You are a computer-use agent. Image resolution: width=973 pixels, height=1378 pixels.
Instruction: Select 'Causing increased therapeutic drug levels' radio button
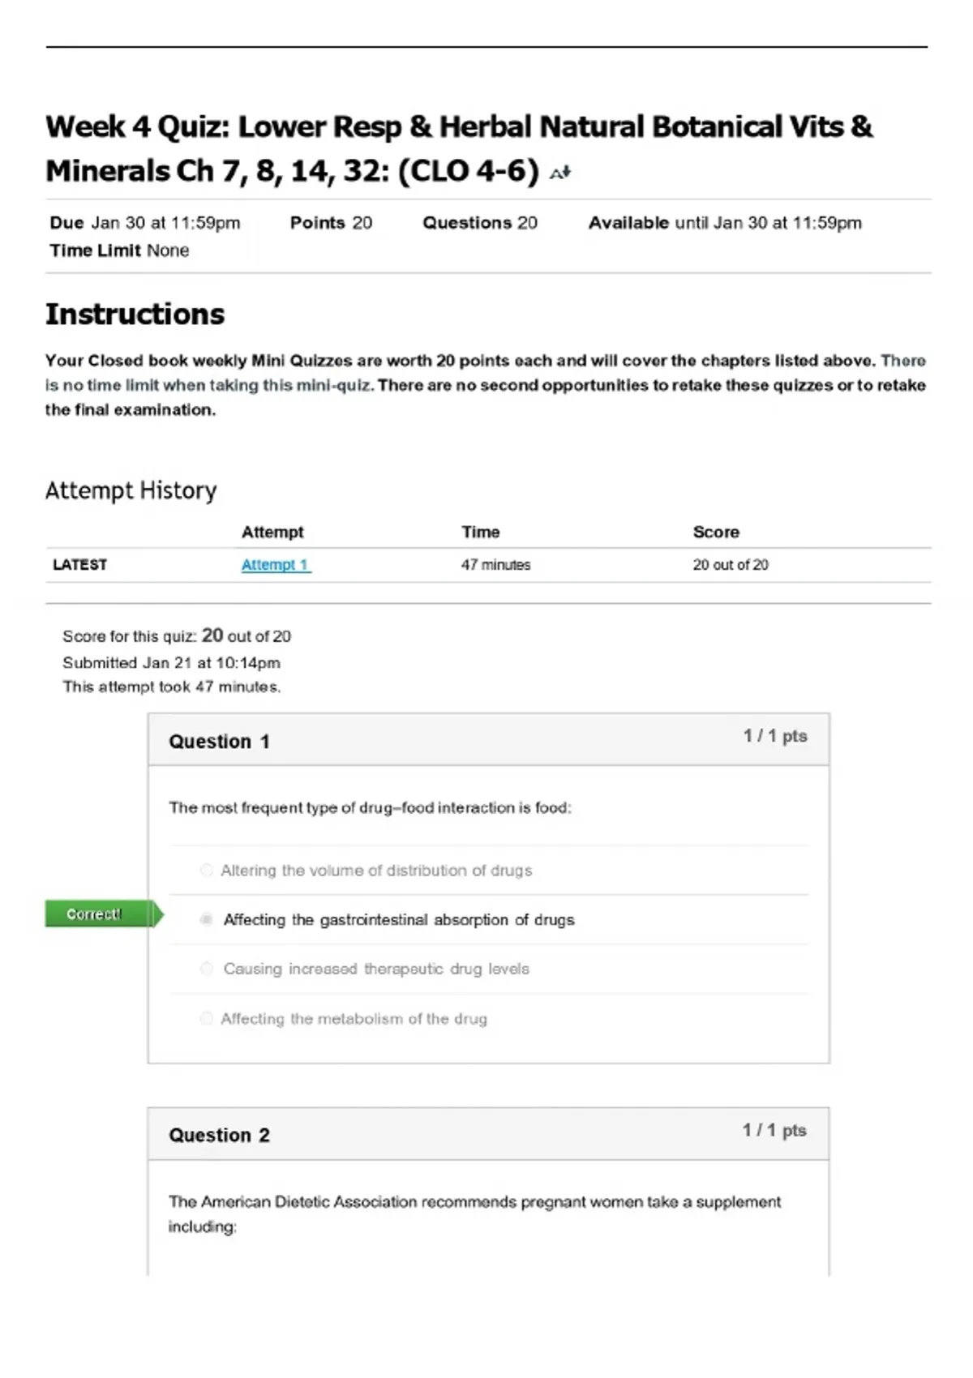point(206,969)
